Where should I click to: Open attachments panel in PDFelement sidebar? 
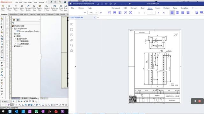(x=71, y=40)
